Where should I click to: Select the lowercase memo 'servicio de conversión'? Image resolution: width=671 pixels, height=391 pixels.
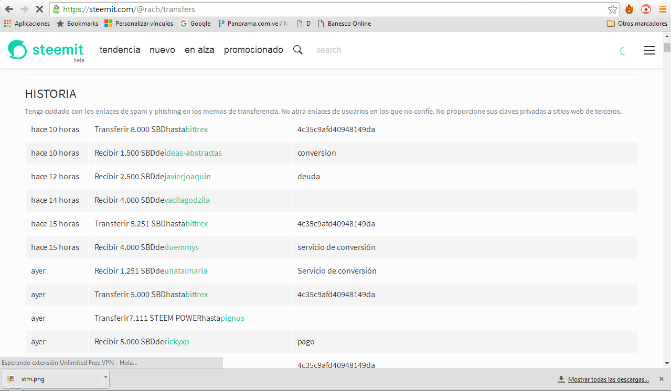(336, 247)
